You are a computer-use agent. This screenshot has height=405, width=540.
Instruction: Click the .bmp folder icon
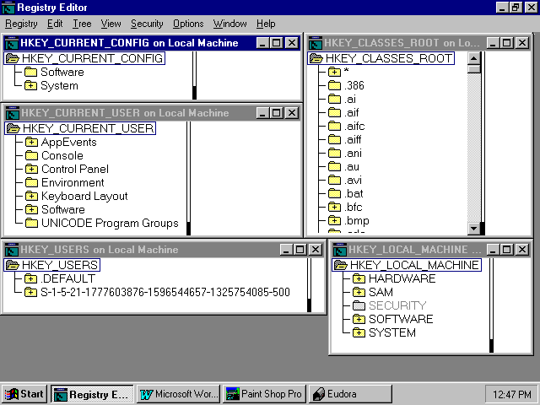tap(334, 221)
